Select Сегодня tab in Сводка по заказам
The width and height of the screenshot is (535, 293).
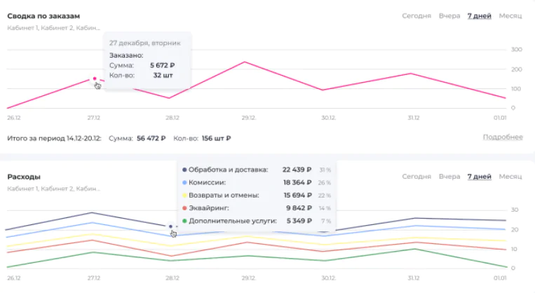(x=417, y=15)
